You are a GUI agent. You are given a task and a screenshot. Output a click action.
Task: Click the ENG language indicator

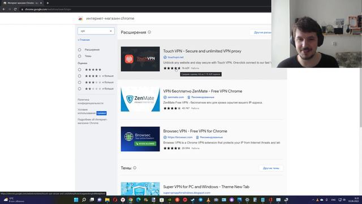point(333,200)
